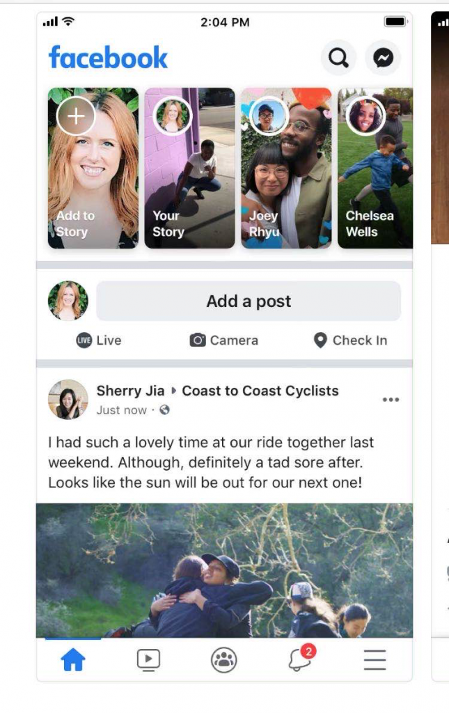The width and height of the screenshot is (449, 713).
Task: Tap the Add a post field
Action: [249, 301]
